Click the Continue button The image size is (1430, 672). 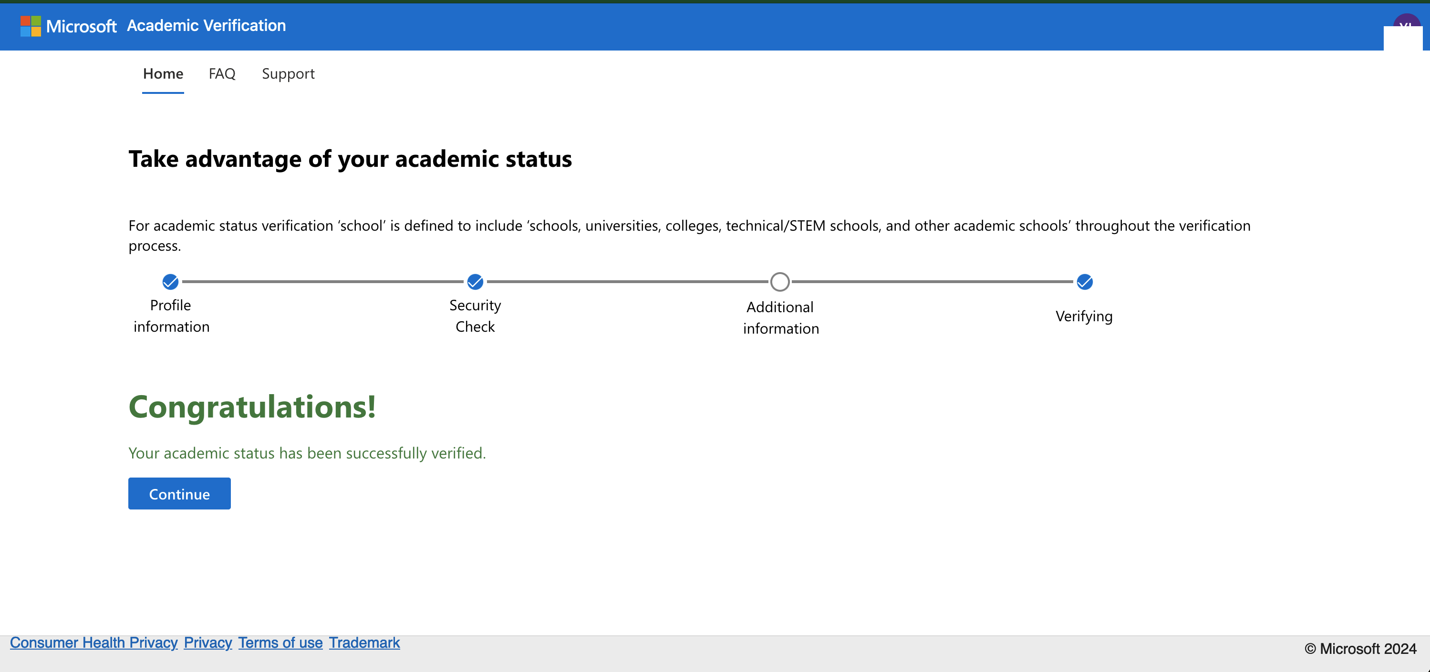tap(179, 493)
